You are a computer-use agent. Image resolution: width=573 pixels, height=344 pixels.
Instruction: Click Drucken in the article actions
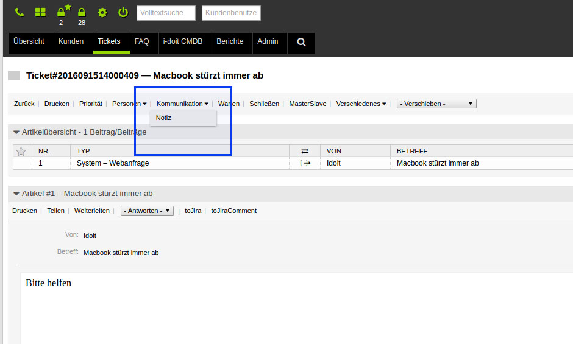coord(24,211)
